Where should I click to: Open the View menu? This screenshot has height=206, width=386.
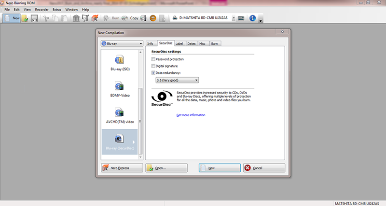click(x=27, y=10)
